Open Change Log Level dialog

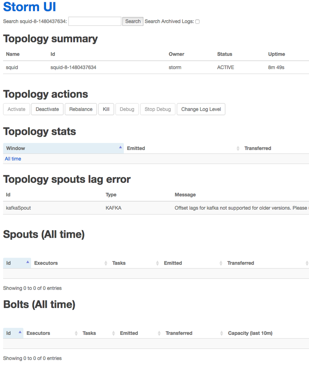click(x=201, y=109)
